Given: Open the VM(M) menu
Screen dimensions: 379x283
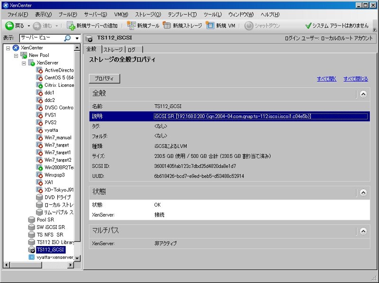Looking at the screenshot, I should pyautogui.click(x=121, y=15).
